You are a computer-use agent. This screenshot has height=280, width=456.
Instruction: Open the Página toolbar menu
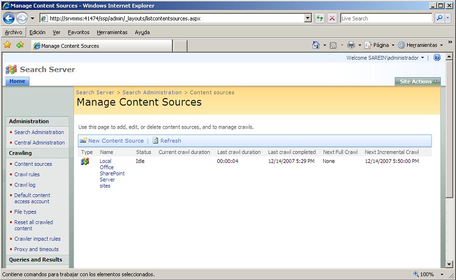[x=380, y=45]
